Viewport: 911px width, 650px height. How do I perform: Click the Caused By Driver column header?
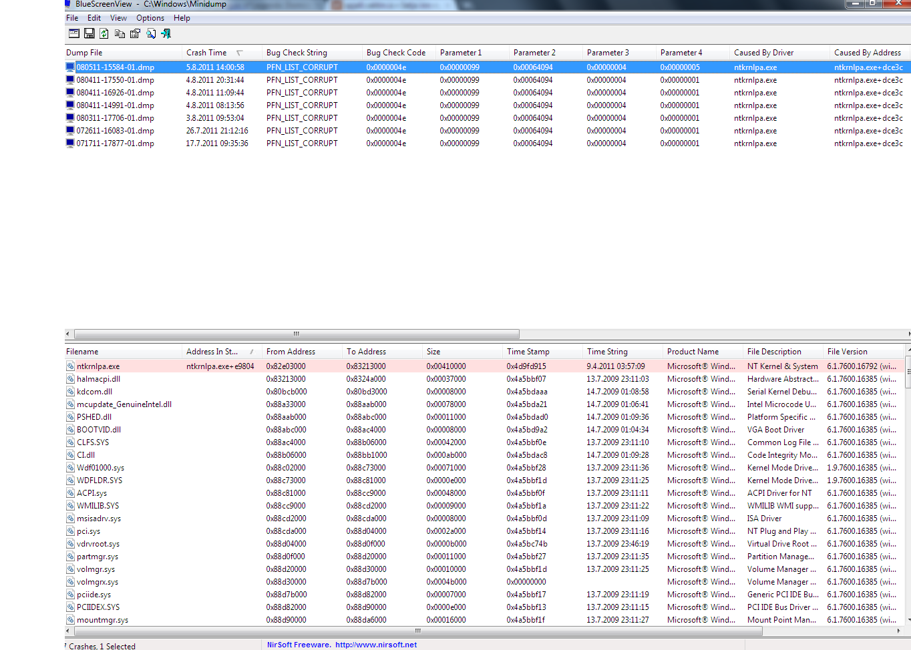click(763, 53)
